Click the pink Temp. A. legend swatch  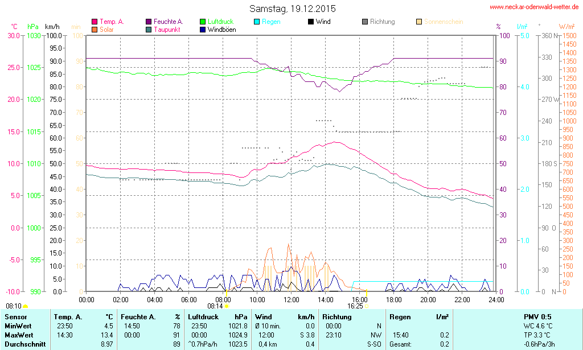click(x=95, y=22)
